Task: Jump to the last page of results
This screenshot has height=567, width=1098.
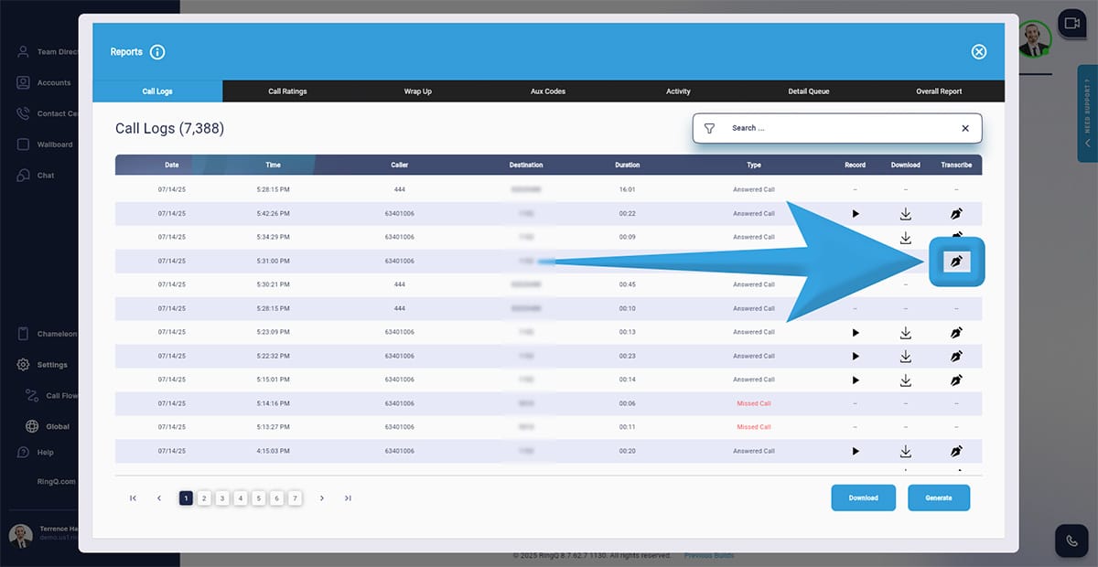Action: point(348,498)
